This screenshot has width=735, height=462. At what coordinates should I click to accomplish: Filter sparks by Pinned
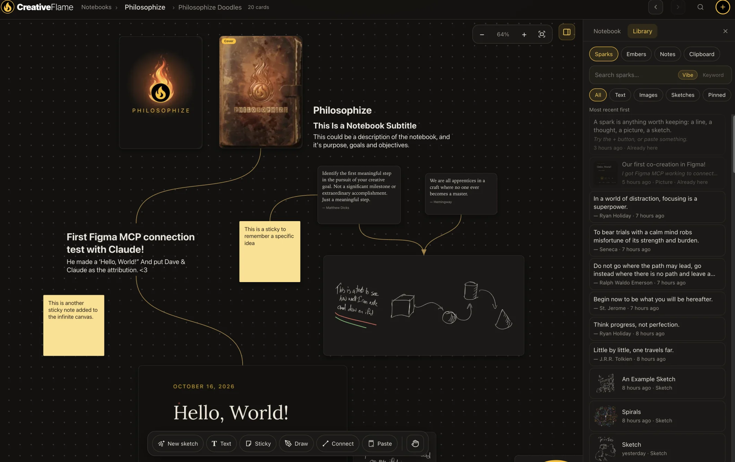(717, 95)
